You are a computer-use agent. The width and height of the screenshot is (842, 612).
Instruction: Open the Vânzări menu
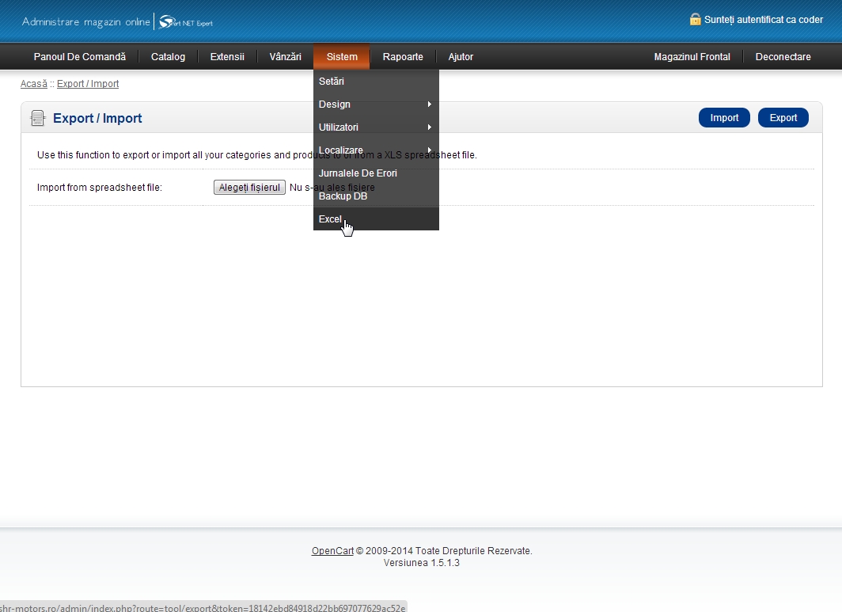(x=285, y=57)
